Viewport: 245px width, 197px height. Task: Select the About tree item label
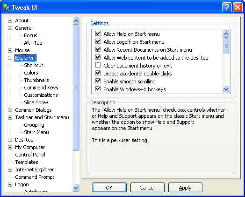(22, 20)
